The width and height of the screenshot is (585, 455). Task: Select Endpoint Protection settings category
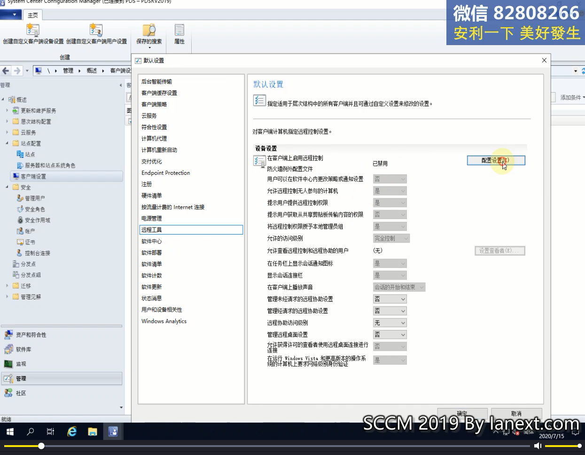coord(166,173)
